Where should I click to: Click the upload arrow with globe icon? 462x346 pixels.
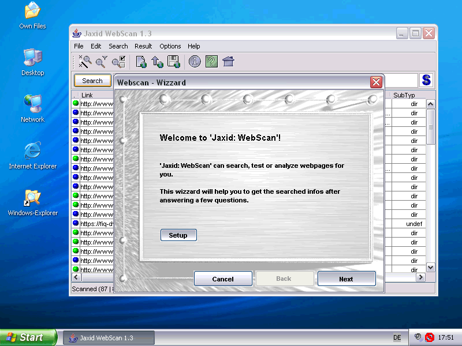click(157, 62)
